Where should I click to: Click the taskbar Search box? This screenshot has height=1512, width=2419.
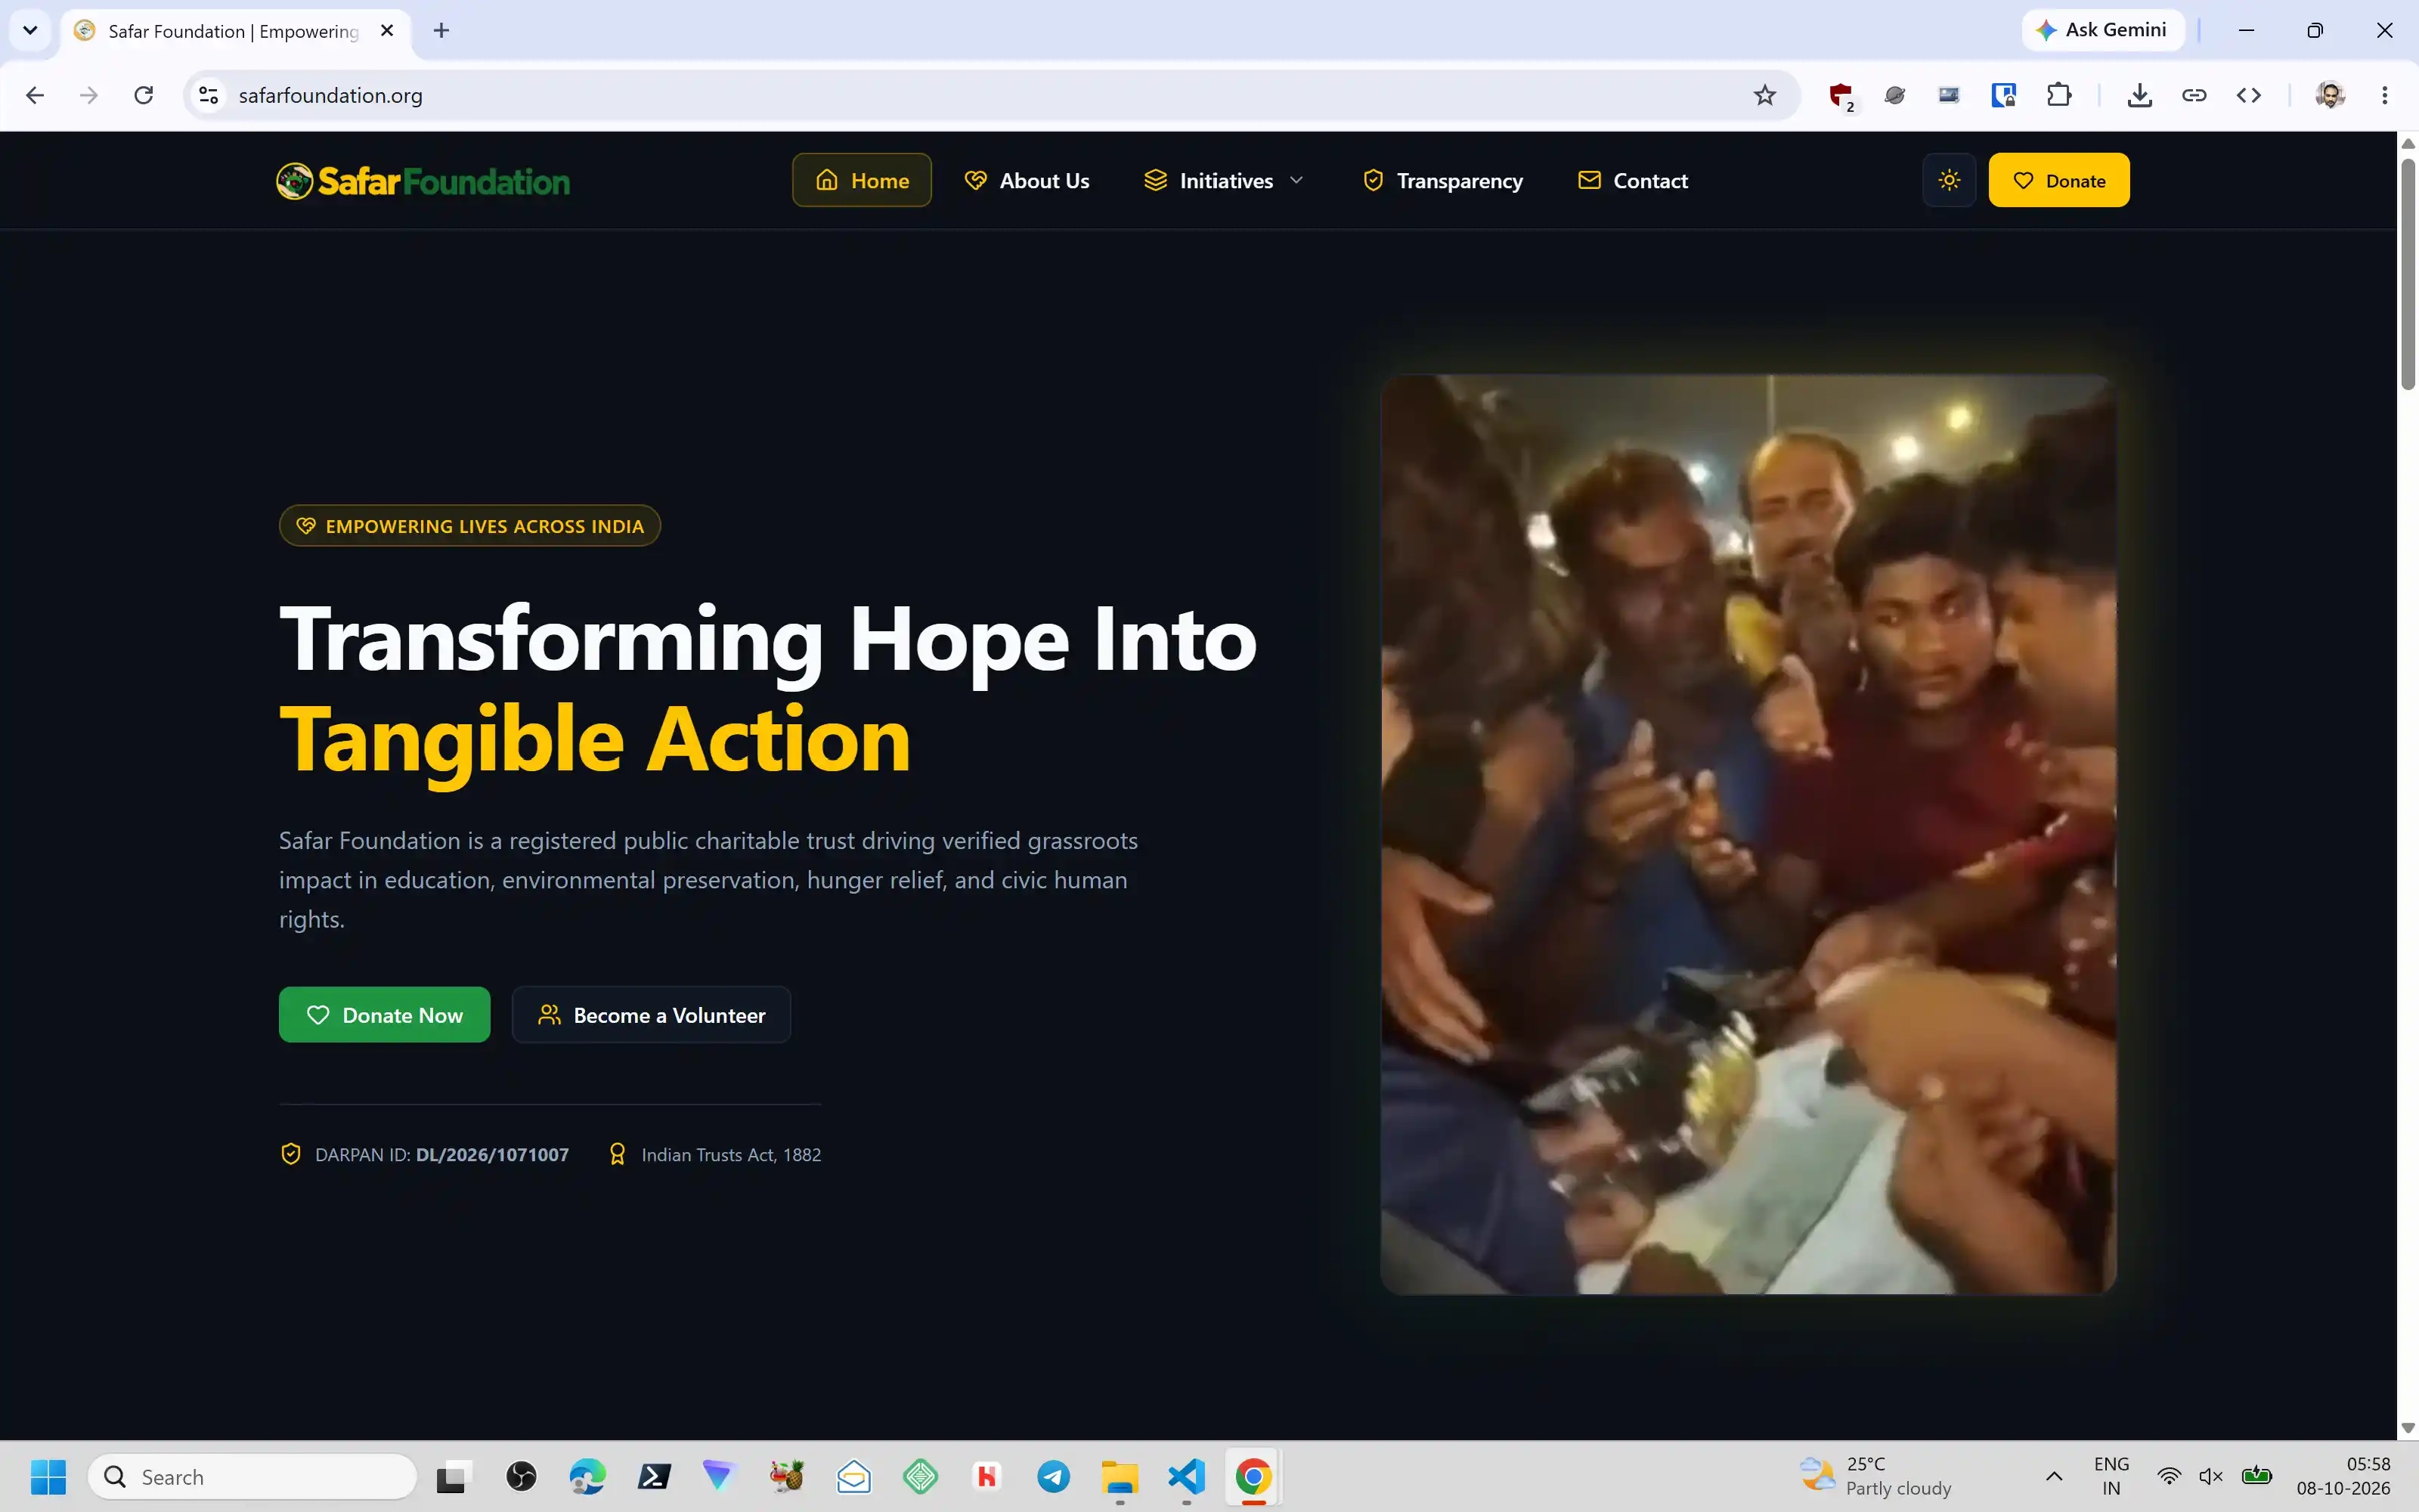253,1476
